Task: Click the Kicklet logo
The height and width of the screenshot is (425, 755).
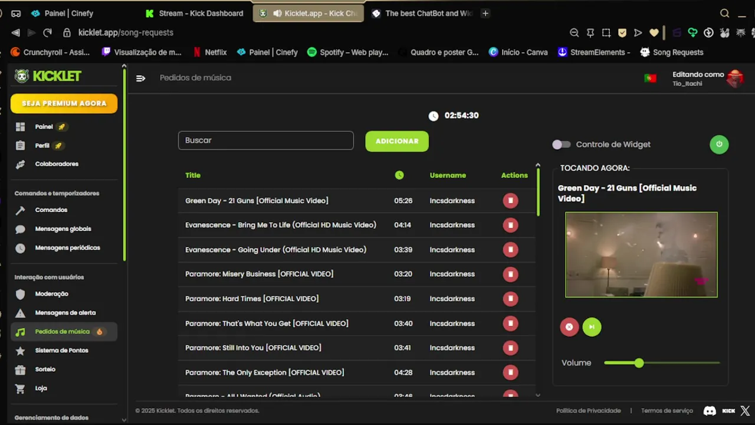Action: click(x=48, y=76)
